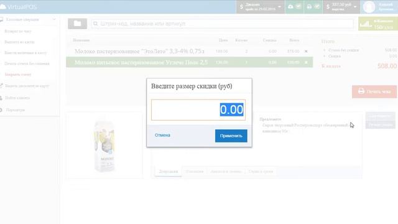Click quantity 1 in Углече Поле row
398x224 pixels.
(246, 62)
